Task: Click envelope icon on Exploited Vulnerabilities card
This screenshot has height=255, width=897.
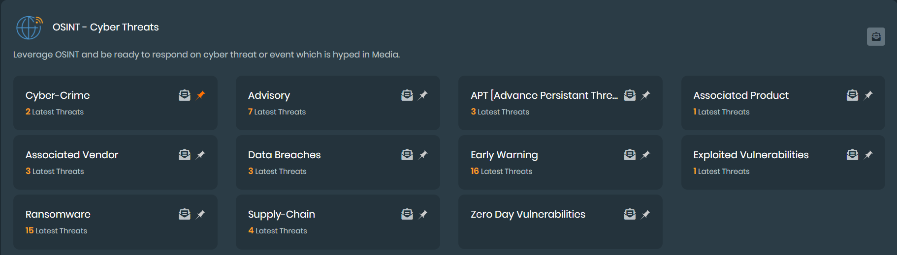Action: [x=852, y=155]
